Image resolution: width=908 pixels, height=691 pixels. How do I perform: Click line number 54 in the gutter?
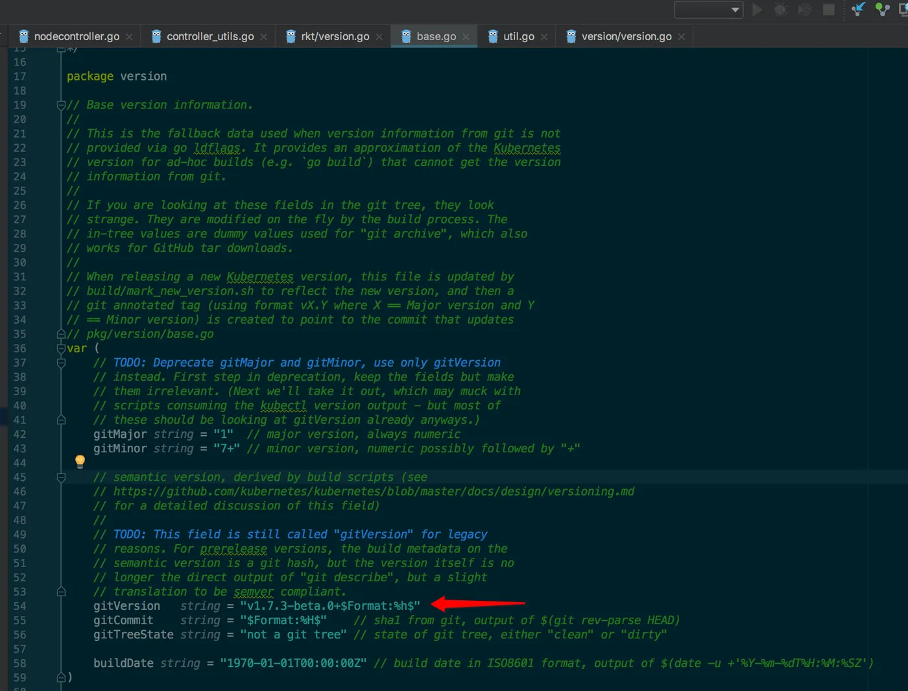[x=20, y=606]
